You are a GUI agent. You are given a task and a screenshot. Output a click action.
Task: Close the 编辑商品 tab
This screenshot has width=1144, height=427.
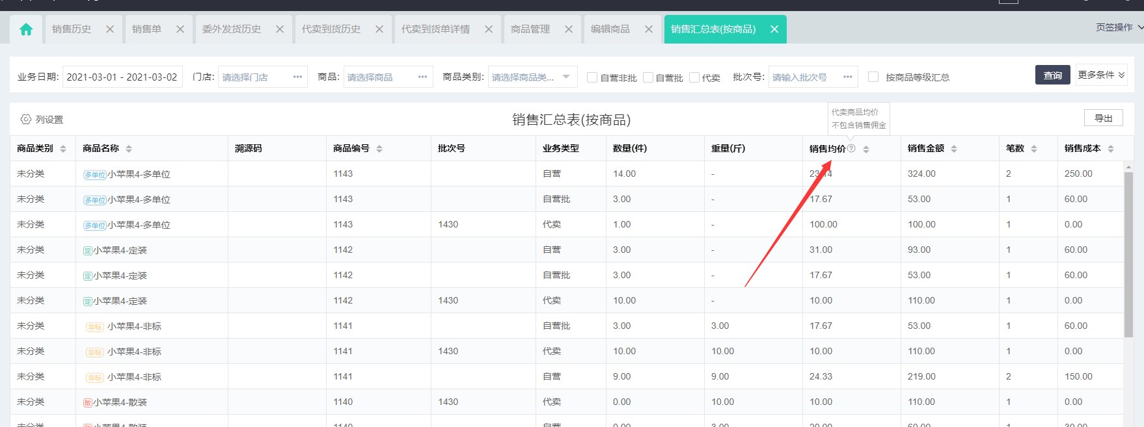pos(649,29)
